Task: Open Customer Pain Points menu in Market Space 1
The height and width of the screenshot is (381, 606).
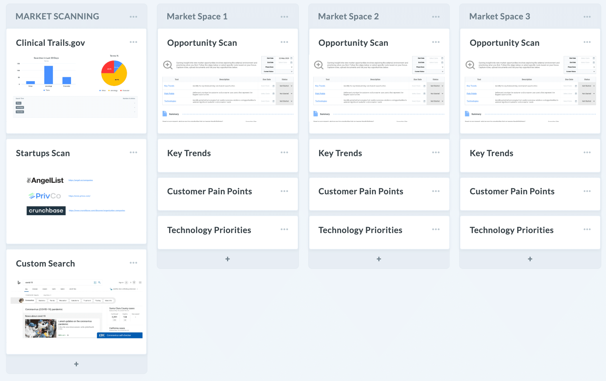Action: point(284,191)
